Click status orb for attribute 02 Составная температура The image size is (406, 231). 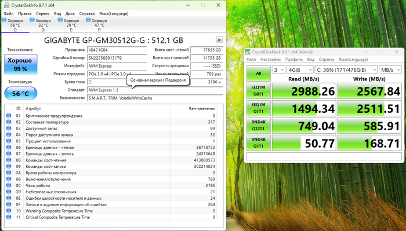(9, 122)
